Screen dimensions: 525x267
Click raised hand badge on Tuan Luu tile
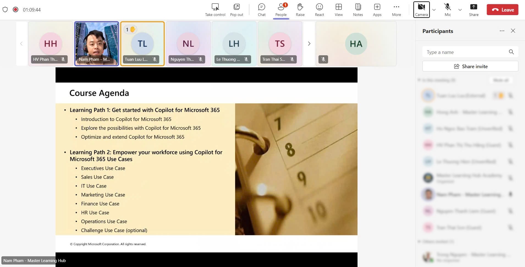(x=130, y=29)
